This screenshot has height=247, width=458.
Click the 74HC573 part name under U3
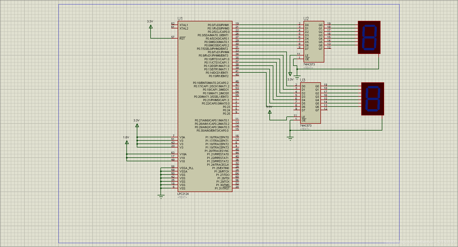click(x=306, y=126)
